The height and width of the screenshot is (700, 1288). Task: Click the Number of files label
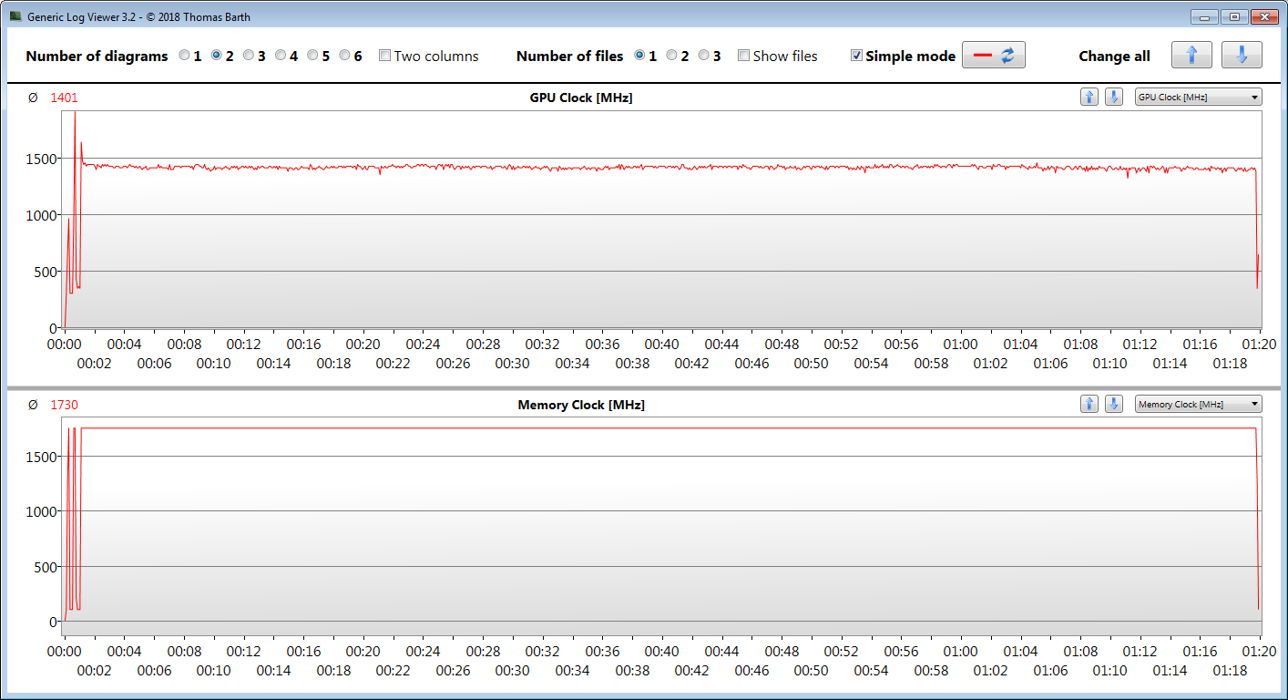pos(569,56)
